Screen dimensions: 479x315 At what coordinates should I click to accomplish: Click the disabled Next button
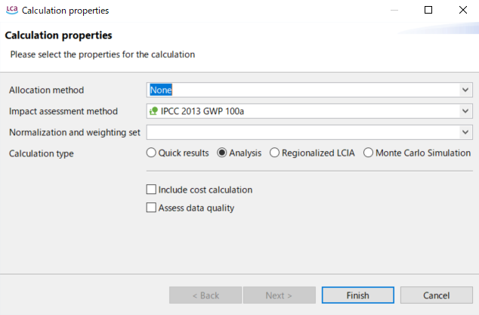280,295
